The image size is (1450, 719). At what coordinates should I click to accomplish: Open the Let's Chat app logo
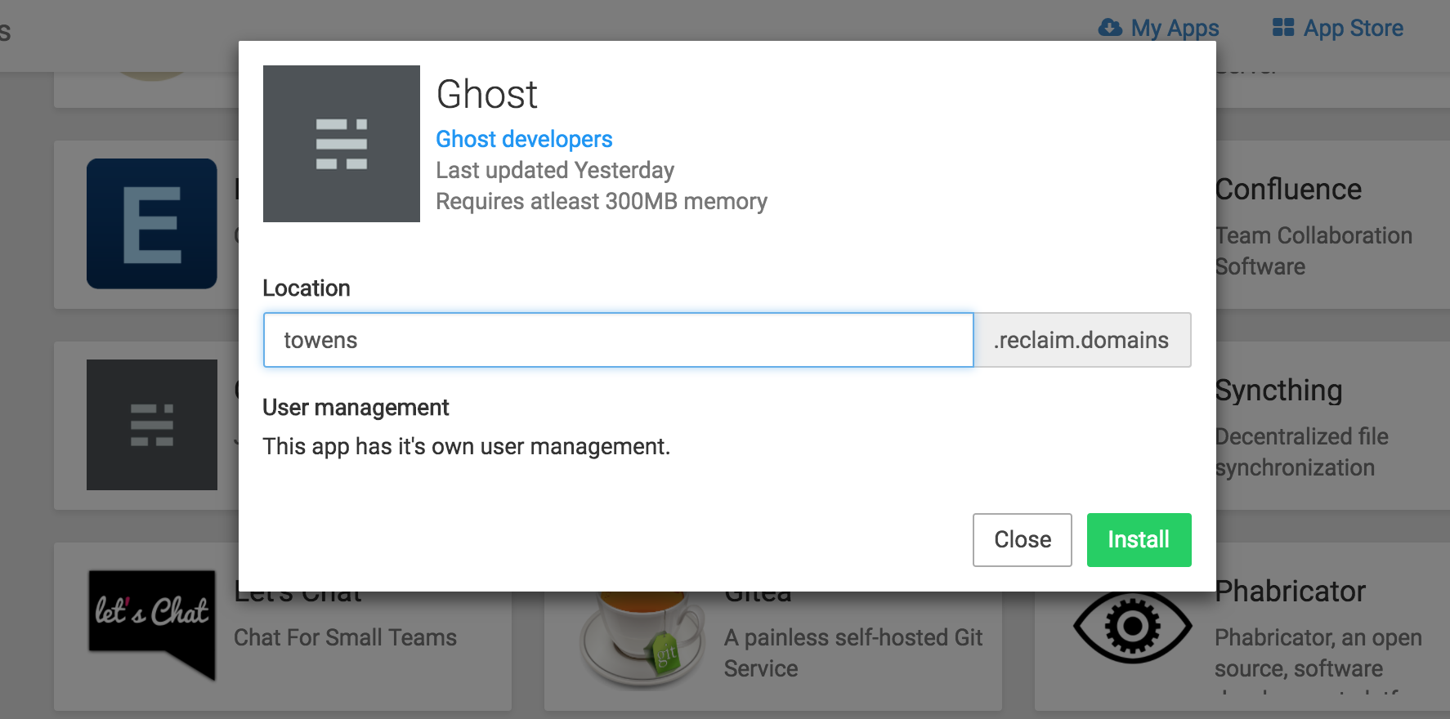pos(152,625)
